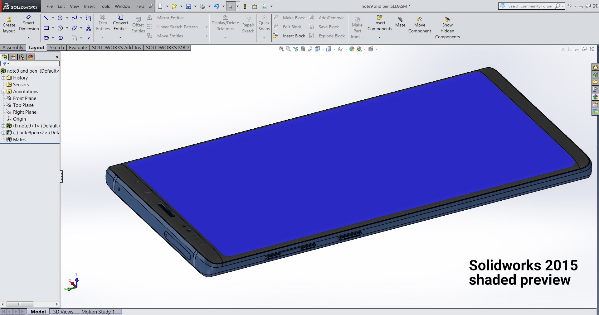Click the Rebuild traffic light icon
The image size is (599, 315).
[245, 6]
